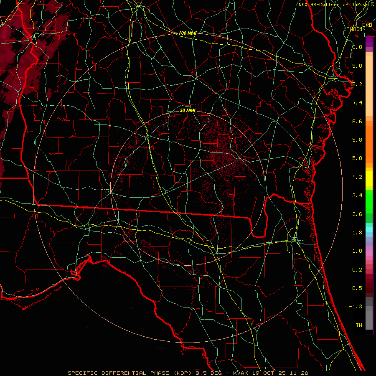Click the 3.4 value on the color scale
Viewport: 376px width, 376px height.
pos(357,196)
